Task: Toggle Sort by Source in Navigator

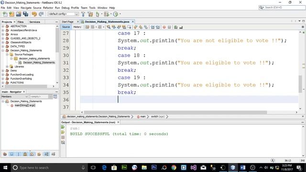Action: (x=53, y=154)
